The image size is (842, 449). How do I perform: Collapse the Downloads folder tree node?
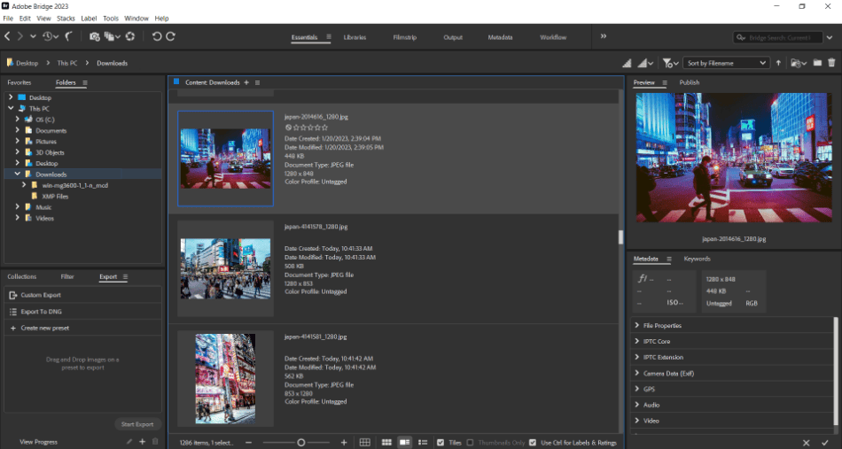click(17, 174)
